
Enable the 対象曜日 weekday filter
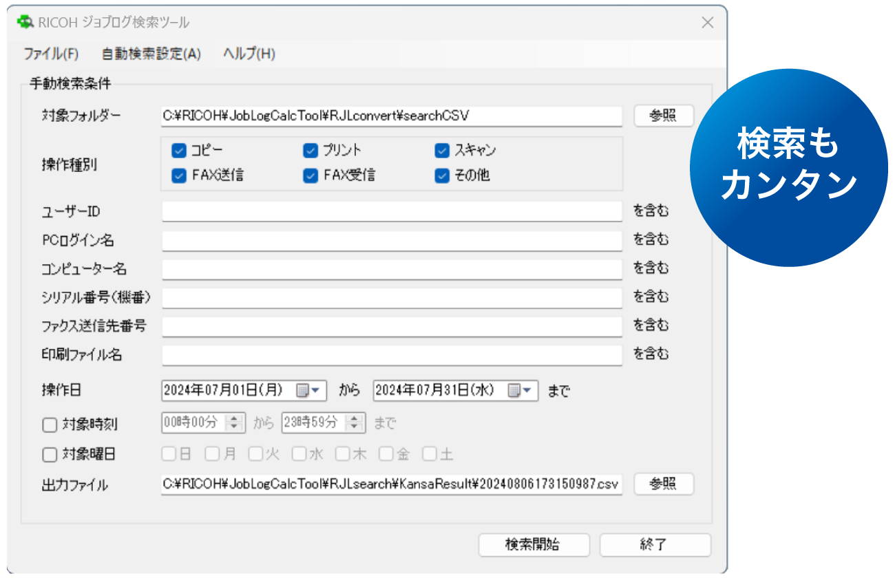pyautogui.click(x=49, y=453)
